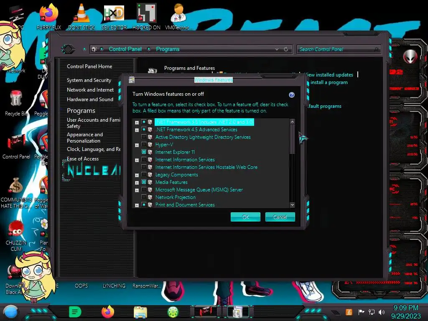Screen dimensions: 428x321
Task: Open the green lime wheel taskbar app
Action: pos(173,312)
